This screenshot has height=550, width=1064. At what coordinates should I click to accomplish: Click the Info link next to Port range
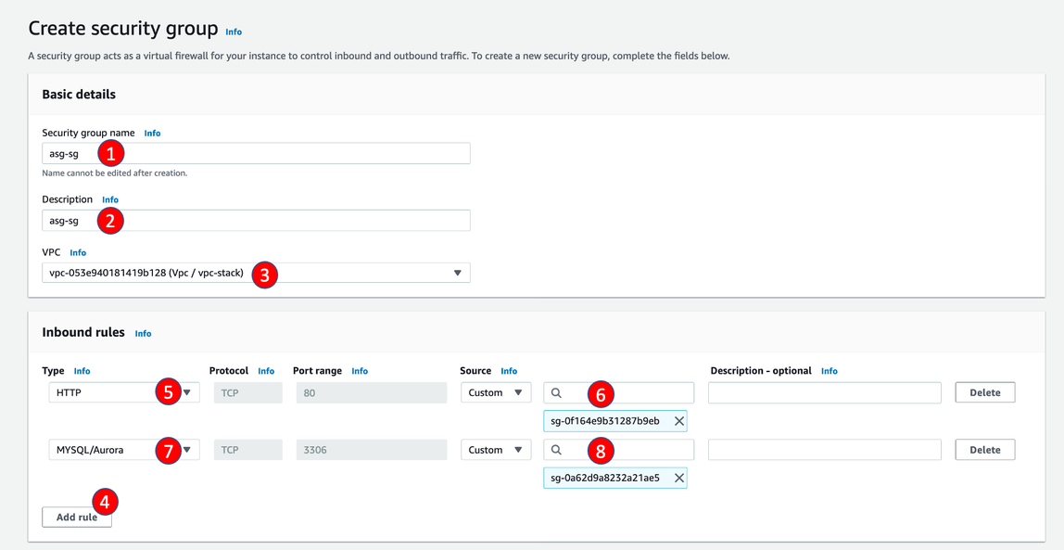pyautogui.click(x=360, y=371)
